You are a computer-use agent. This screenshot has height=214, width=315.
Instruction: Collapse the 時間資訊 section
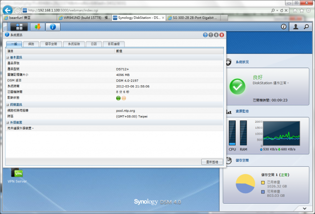(x=7, y=105)
